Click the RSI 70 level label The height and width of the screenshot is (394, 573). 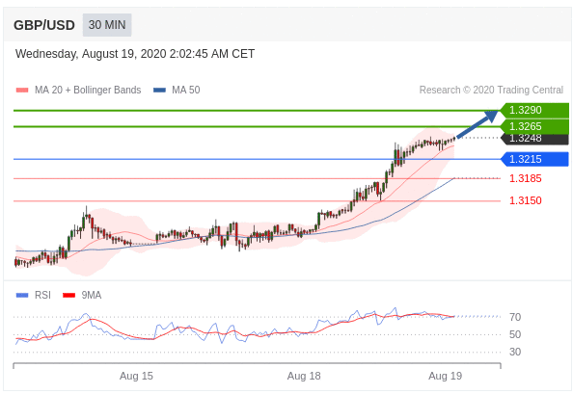pos(515,317)
